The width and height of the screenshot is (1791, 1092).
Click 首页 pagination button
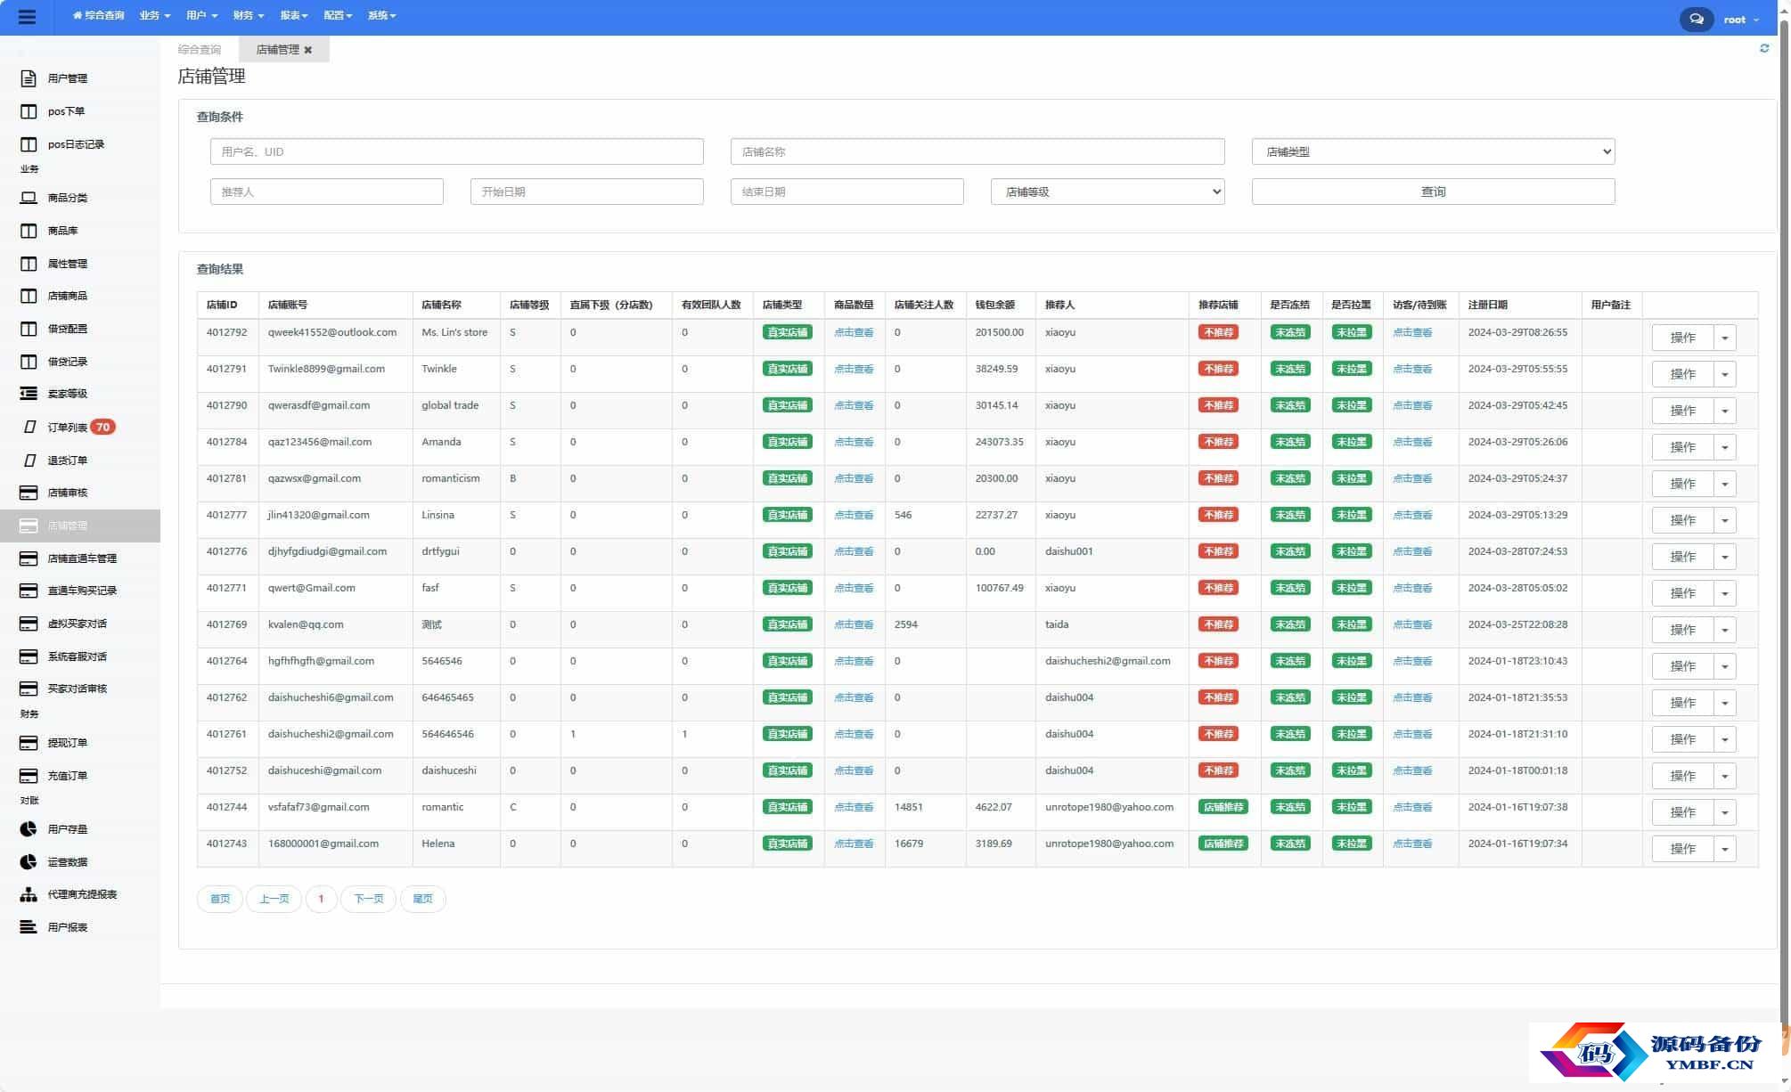point(220,899)
